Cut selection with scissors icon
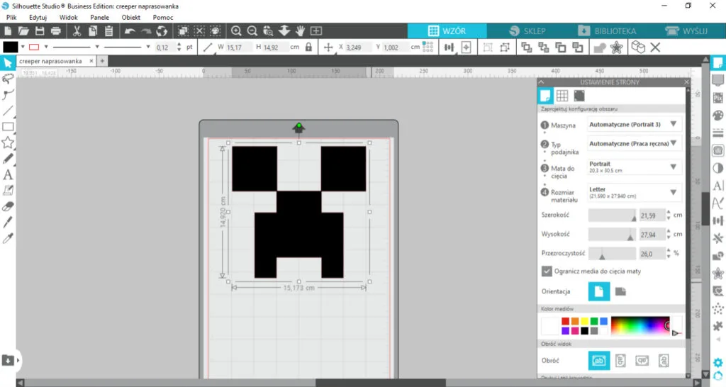 point(77,31)
